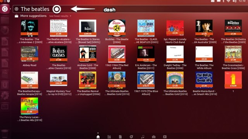Screen dimensions: 248x139
Task: Open Beatle-Mania Band Smash Hits [2010]
Action: pos(204,83)
